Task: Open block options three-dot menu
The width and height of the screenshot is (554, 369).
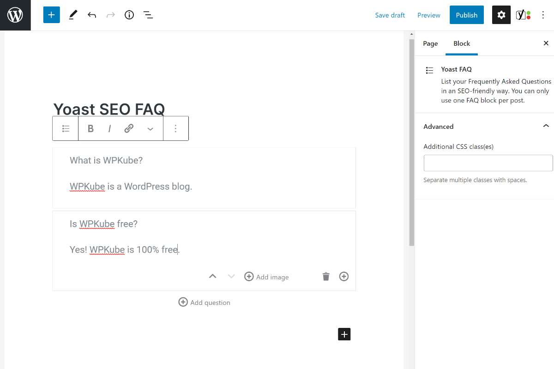Action: point(175,129)
